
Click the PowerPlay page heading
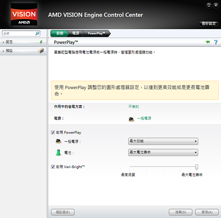[66, 42]
